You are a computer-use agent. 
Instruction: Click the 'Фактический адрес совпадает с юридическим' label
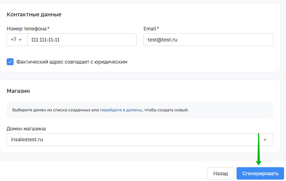click(72, 62)
